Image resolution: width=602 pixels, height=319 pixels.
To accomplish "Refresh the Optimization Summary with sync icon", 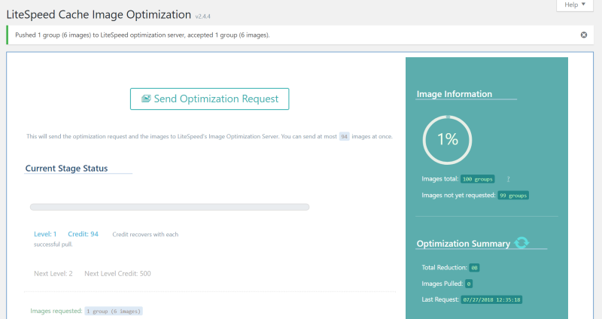I will tap(521, 242).
